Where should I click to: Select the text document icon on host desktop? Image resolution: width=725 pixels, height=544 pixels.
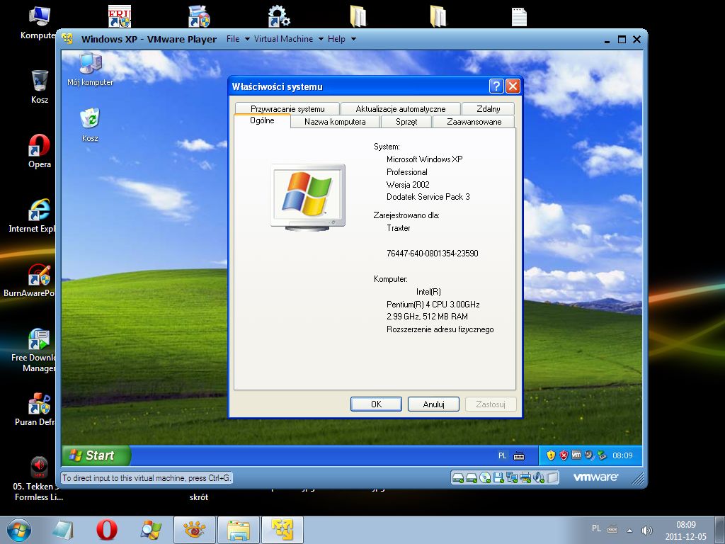(x=519, y=17)
